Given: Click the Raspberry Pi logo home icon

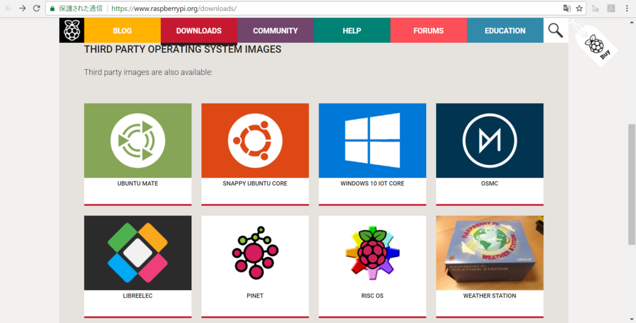Looking at the screenshot, I should point(72,30).
